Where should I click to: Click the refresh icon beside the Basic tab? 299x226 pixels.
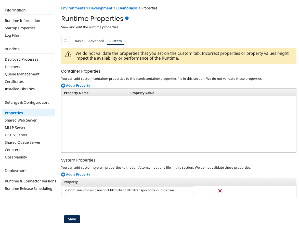pos(66,41)
